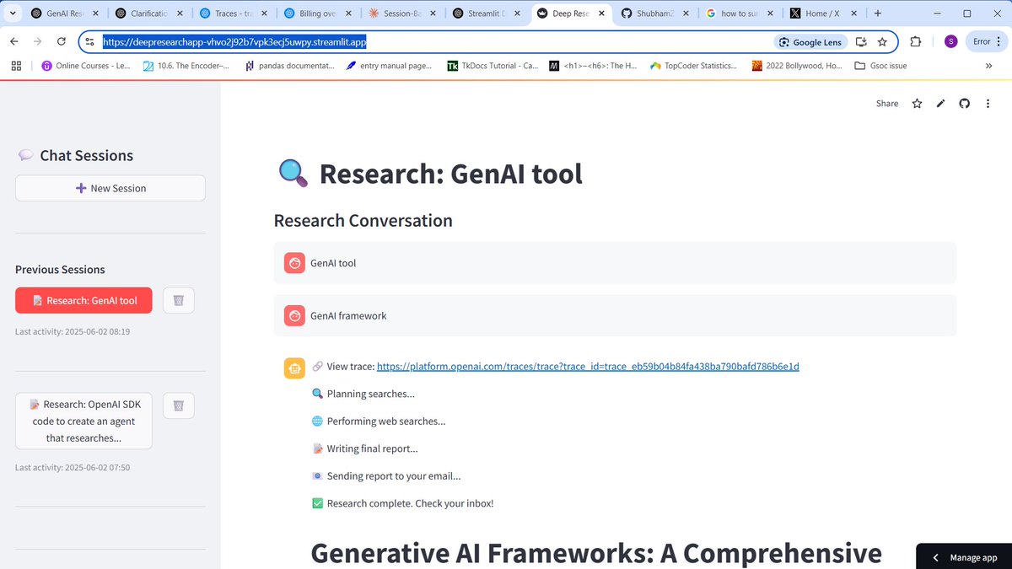1012x569 pixels.
Task: Click the 'Planning searches...' status text
Action: [371, 394]
